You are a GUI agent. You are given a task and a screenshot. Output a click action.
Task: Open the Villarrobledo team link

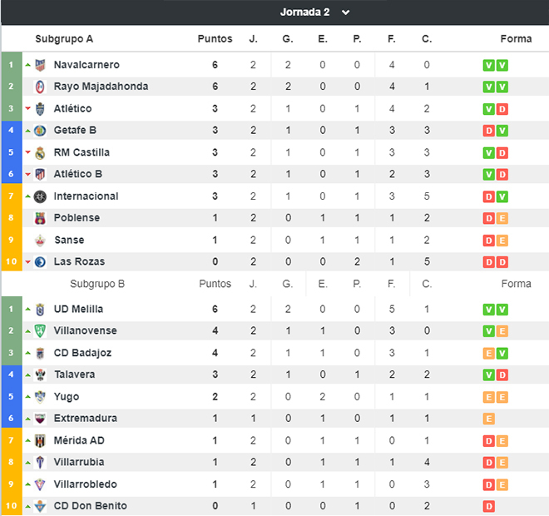[x=86, y=484]
